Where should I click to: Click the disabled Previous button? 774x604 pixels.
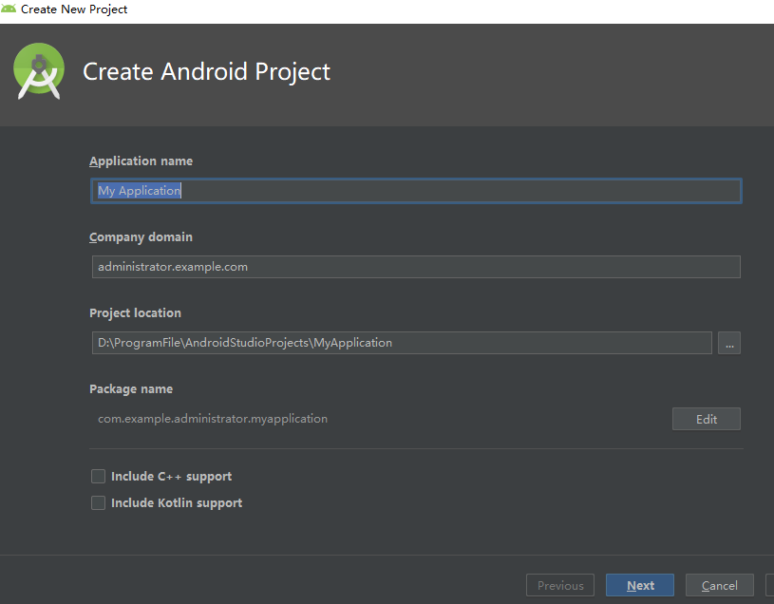coord(559,584)
